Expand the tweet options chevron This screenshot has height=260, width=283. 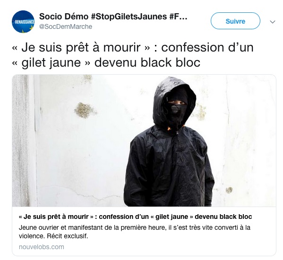272,22
